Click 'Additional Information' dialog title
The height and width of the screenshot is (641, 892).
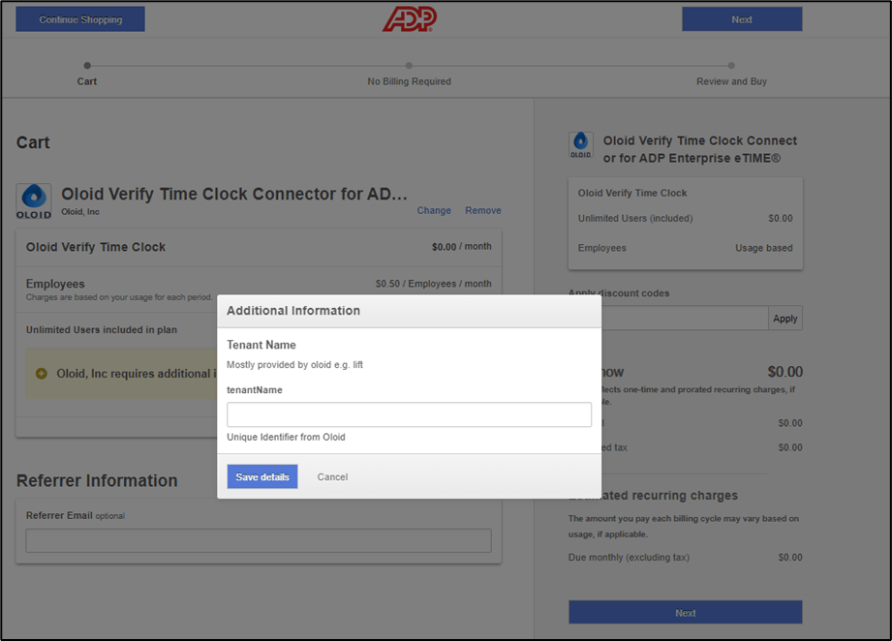coord(292,311)
